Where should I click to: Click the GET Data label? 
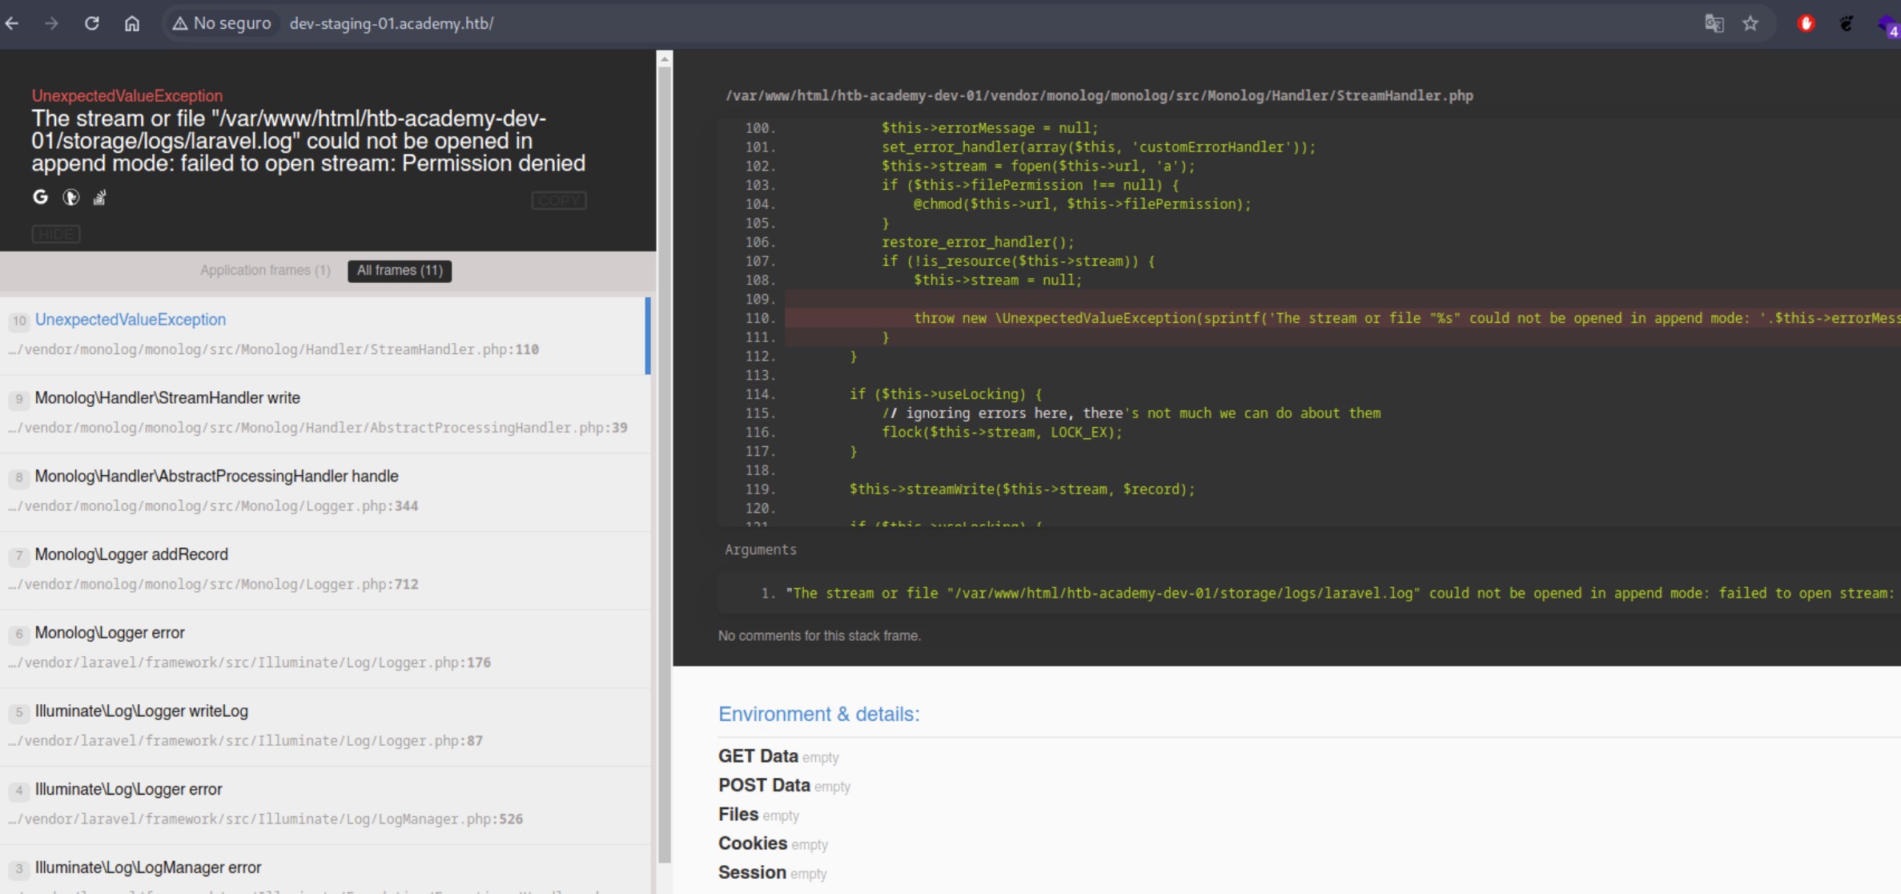click(x=758, y=756)
